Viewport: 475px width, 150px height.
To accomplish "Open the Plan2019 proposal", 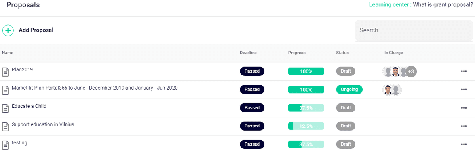I will point(22,69).
